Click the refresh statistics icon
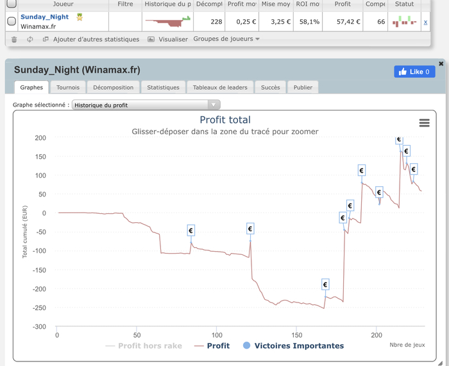Screen dimensions: 449x366 click(x=30, y=39)
